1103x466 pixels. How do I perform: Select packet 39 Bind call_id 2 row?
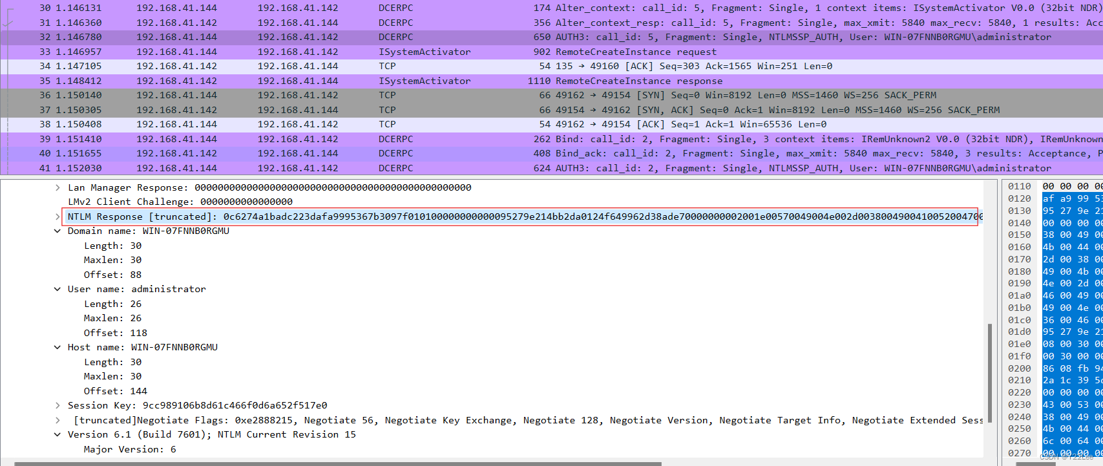coord(551,139)
